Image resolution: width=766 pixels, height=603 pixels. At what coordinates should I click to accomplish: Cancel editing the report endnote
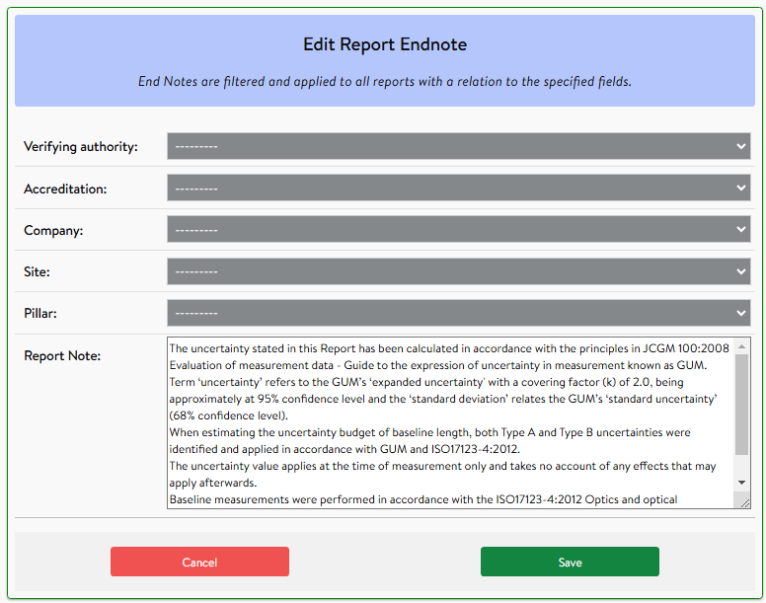pos(199,563)
